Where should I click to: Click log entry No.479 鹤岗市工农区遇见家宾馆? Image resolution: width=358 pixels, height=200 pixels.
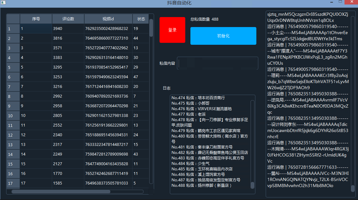pyautogui.click(x=206, y=131)
